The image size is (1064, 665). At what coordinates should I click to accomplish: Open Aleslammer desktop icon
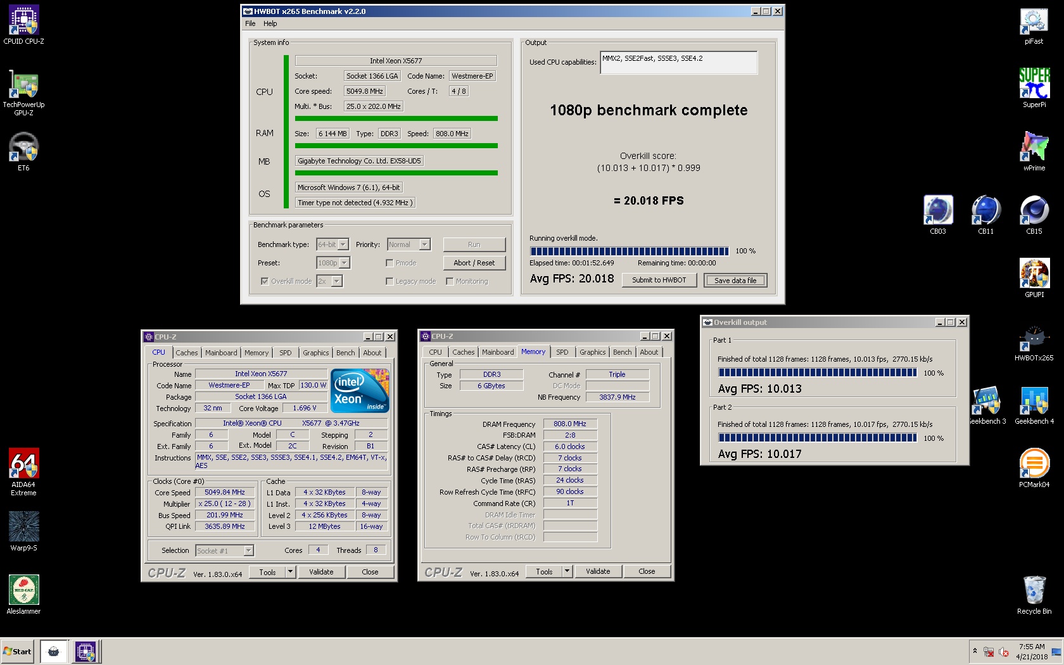click(23, 595)
